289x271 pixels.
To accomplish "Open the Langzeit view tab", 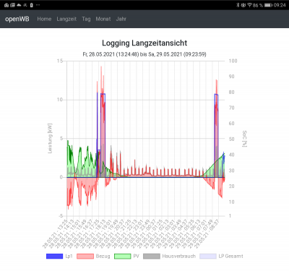I will click(x=66, y=19).
